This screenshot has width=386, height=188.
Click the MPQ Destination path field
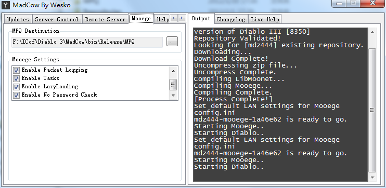[x=87, y=42]
